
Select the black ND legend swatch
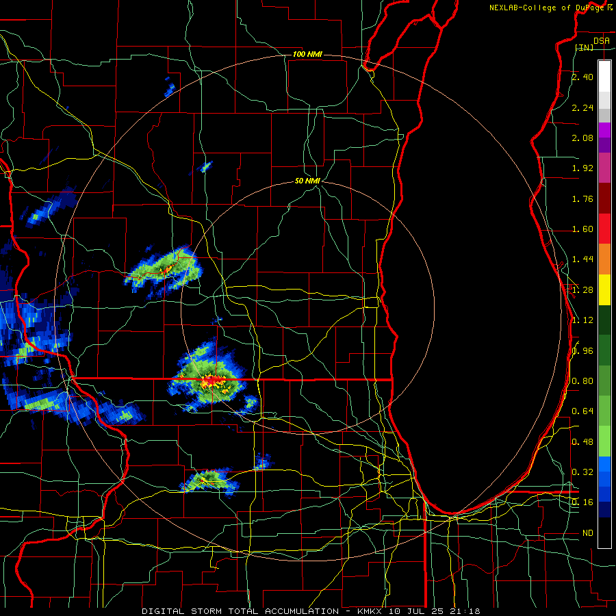[x=604, y=532]
